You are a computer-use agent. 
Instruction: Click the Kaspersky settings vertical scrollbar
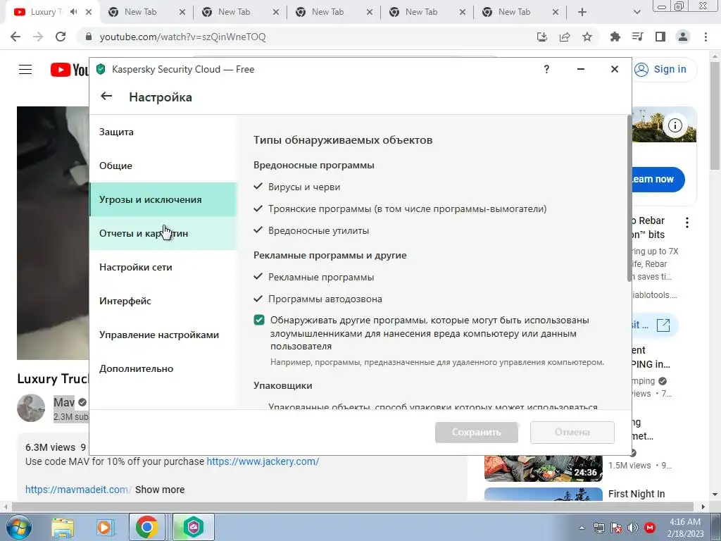click(629, 198)
